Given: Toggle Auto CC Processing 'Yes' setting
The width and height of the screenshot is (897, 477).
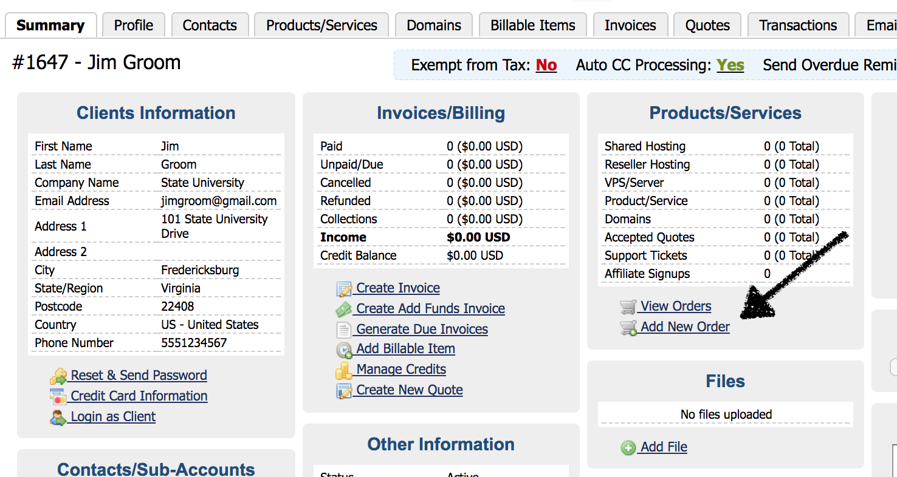Looking at the screenshot, I should [x=730, y=65].
